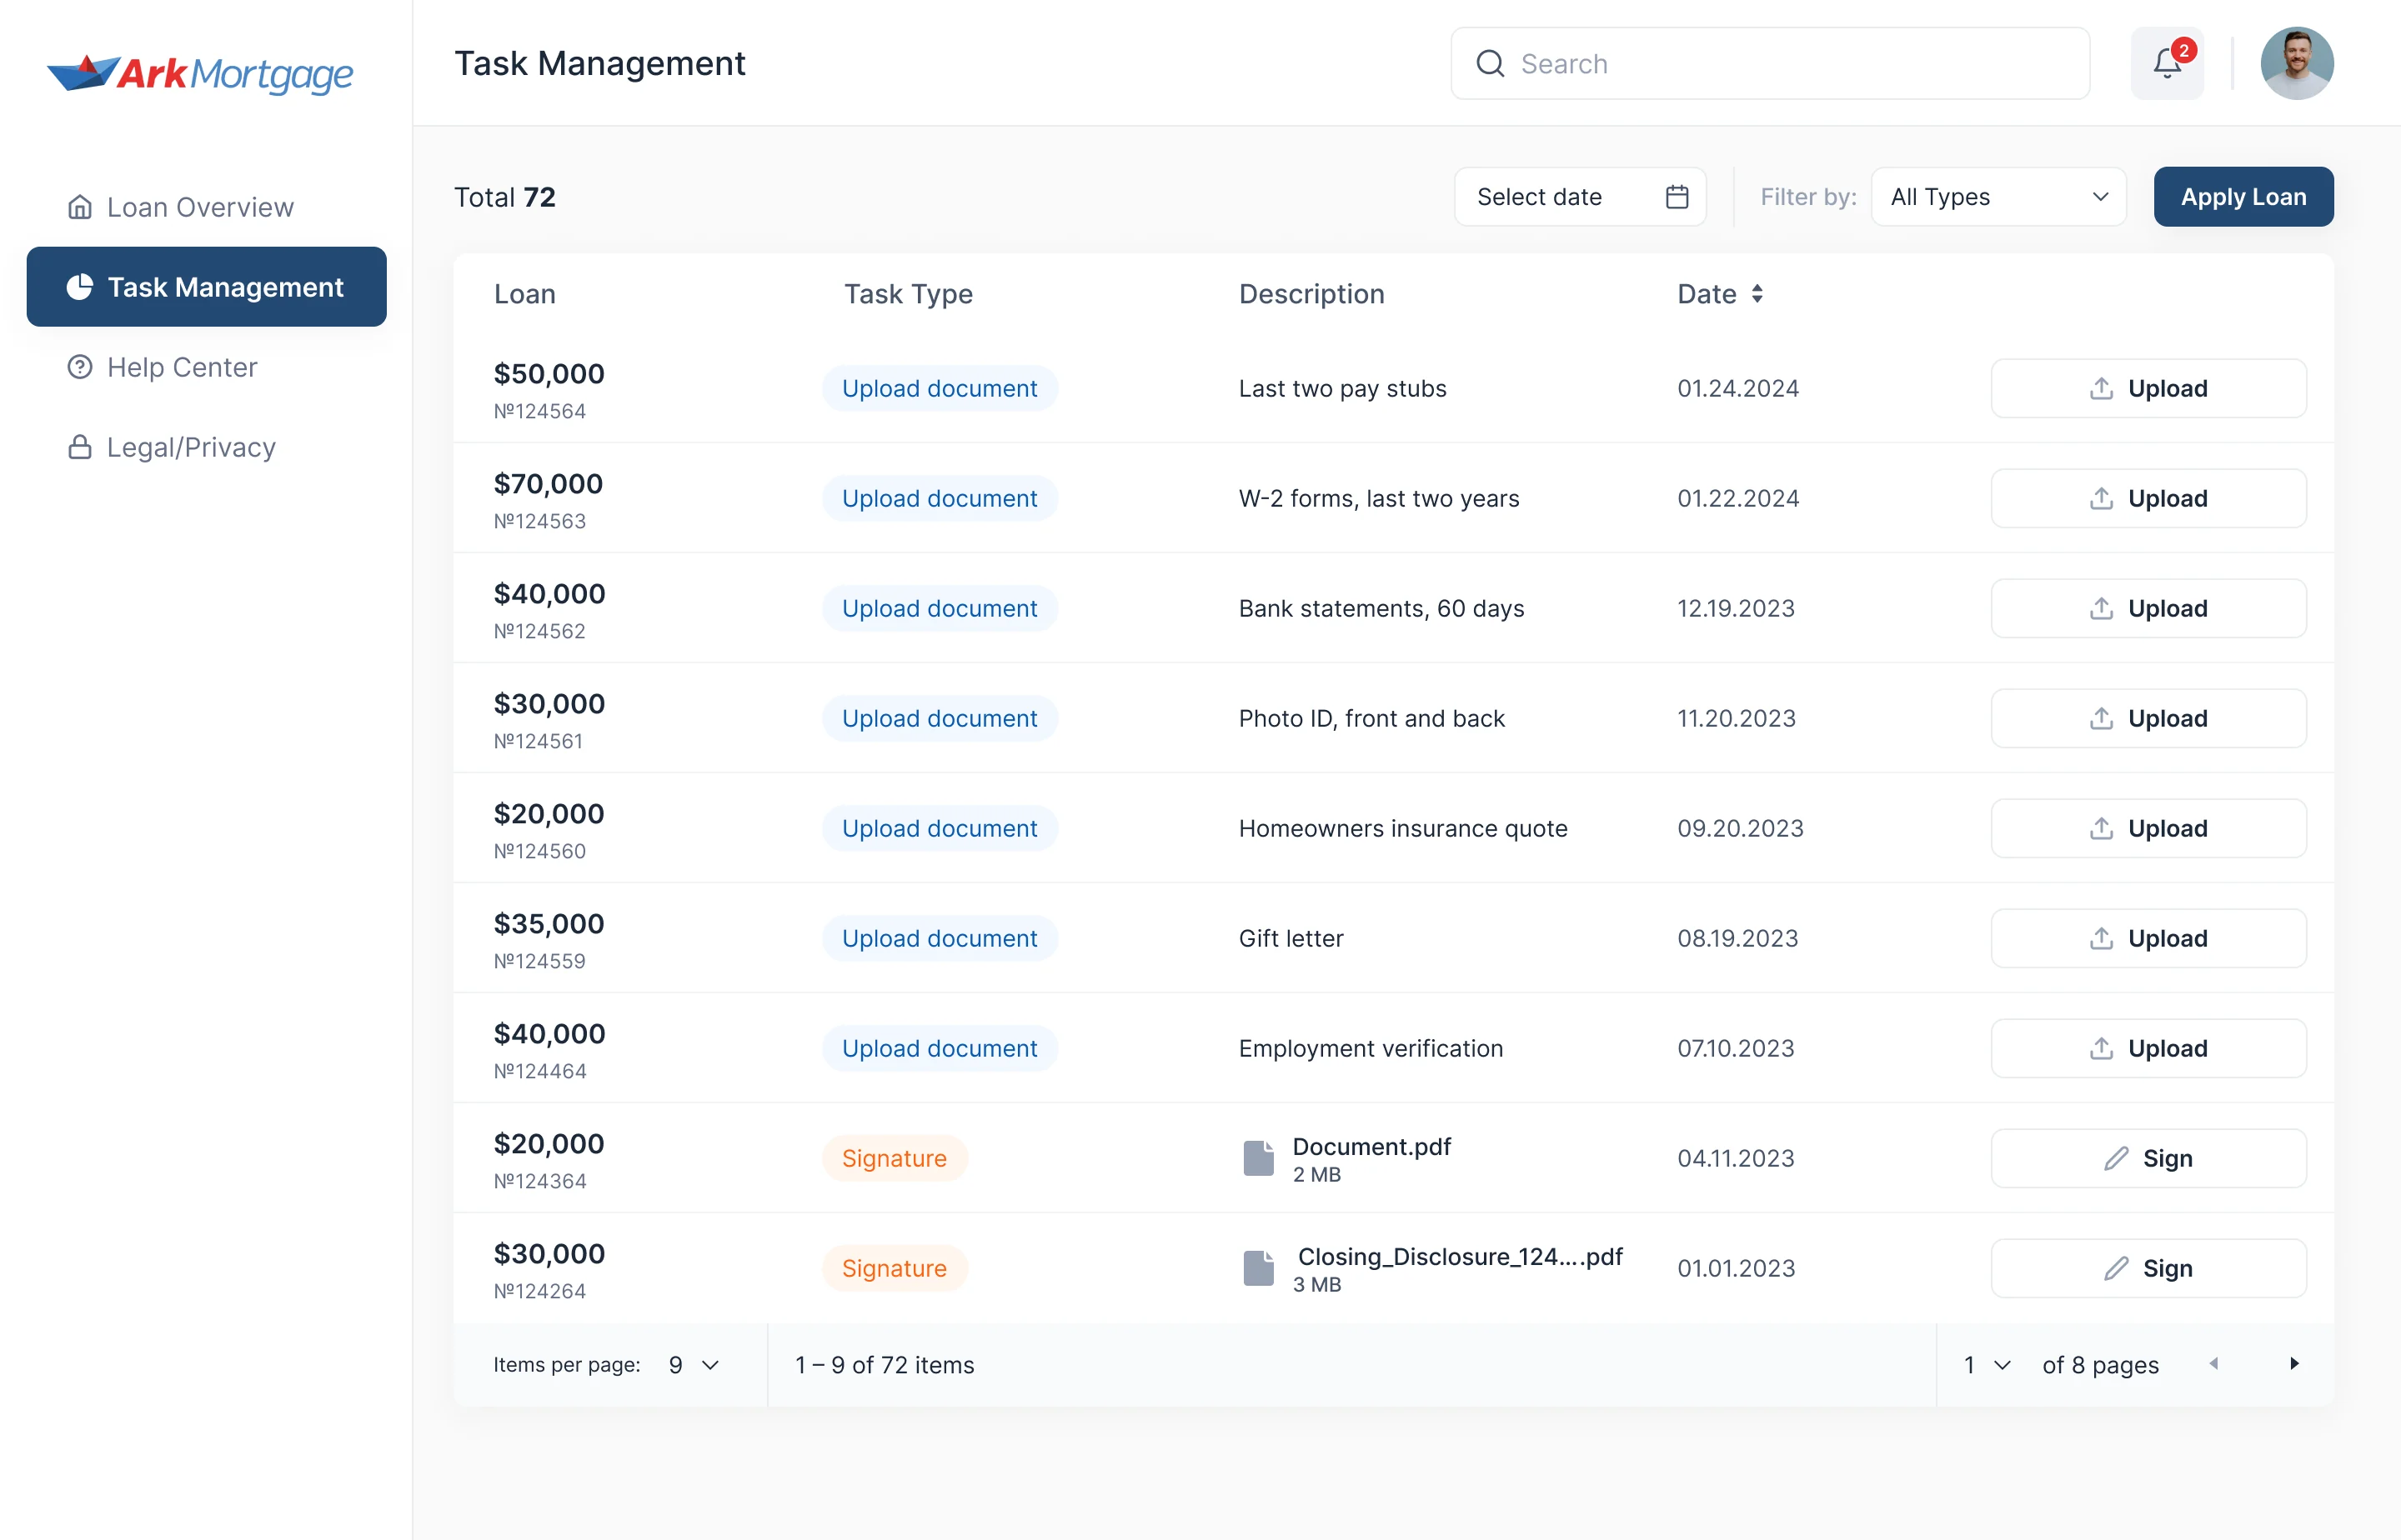Image resolution: width=2401 pixels, height=1540 pixels.
Task: Click the Apply Loan button
Action: pyautogui.click(x=2243, y=197)
